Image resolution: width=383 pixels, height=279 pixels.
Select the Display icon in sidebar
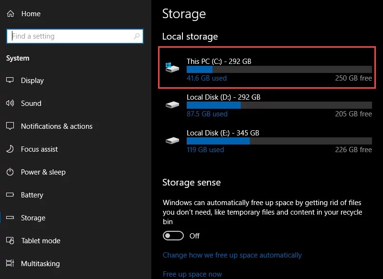(x=10, y=81)
